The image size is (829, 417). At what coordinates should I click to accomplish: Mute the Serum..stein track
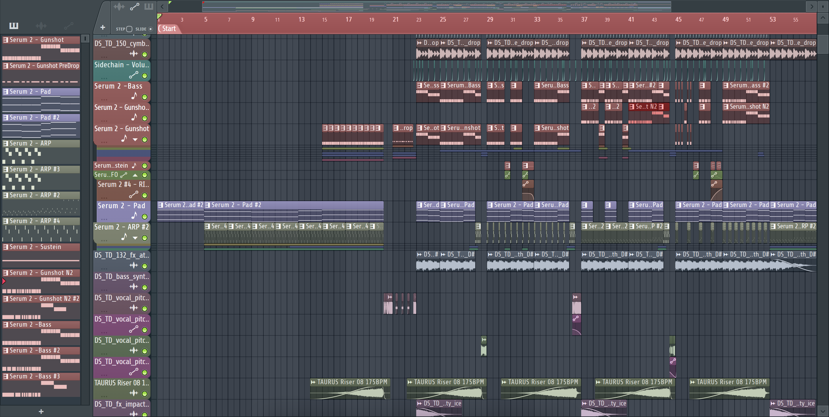click(145, 166)
